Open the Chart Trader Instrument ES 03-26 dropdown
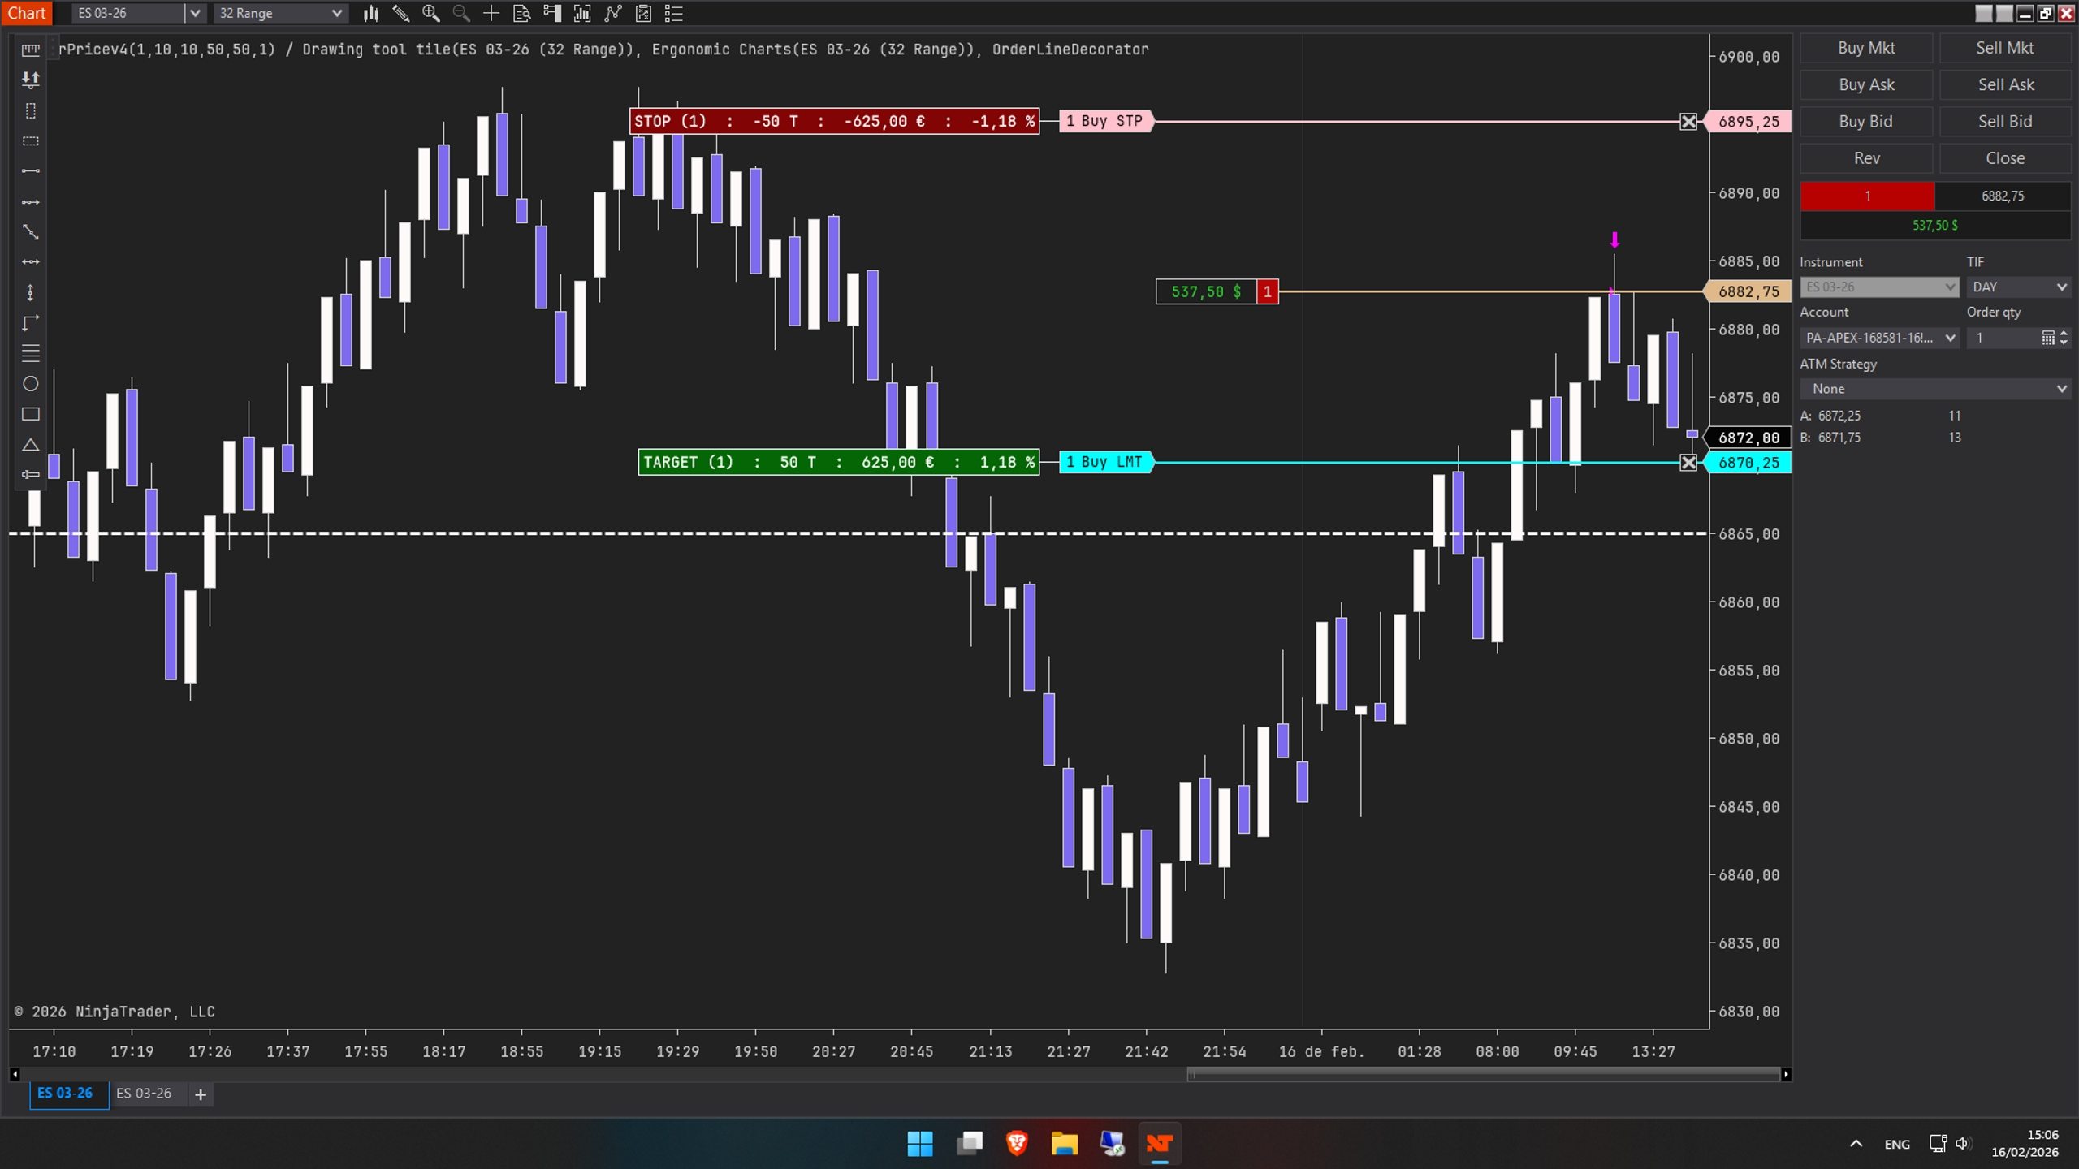This screenshot has width=2079, height=1169. [x=1879, y=287]
